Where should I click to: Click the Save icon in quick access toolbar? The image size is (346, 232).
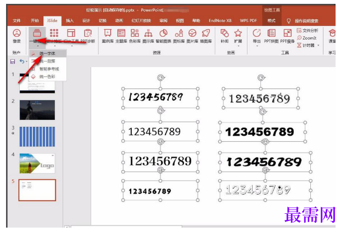tap(13, 62)
